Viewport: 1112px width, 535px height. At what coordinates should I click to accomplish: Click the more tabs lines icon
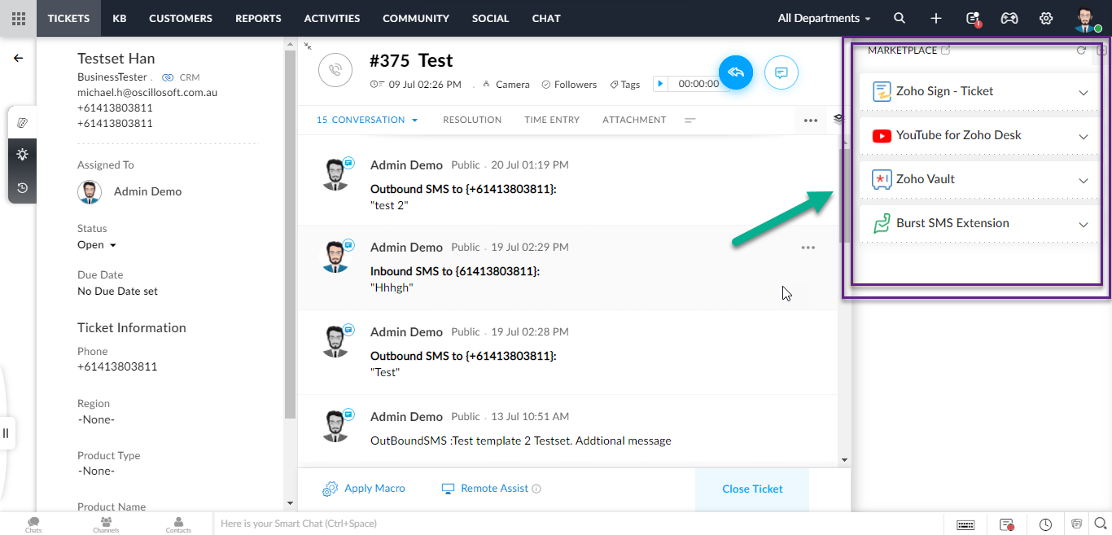(x=690, y=121)
